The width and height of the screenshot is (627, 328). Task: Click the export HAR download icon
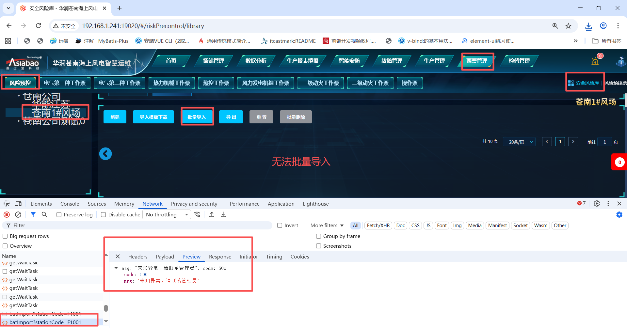(223, 214)
